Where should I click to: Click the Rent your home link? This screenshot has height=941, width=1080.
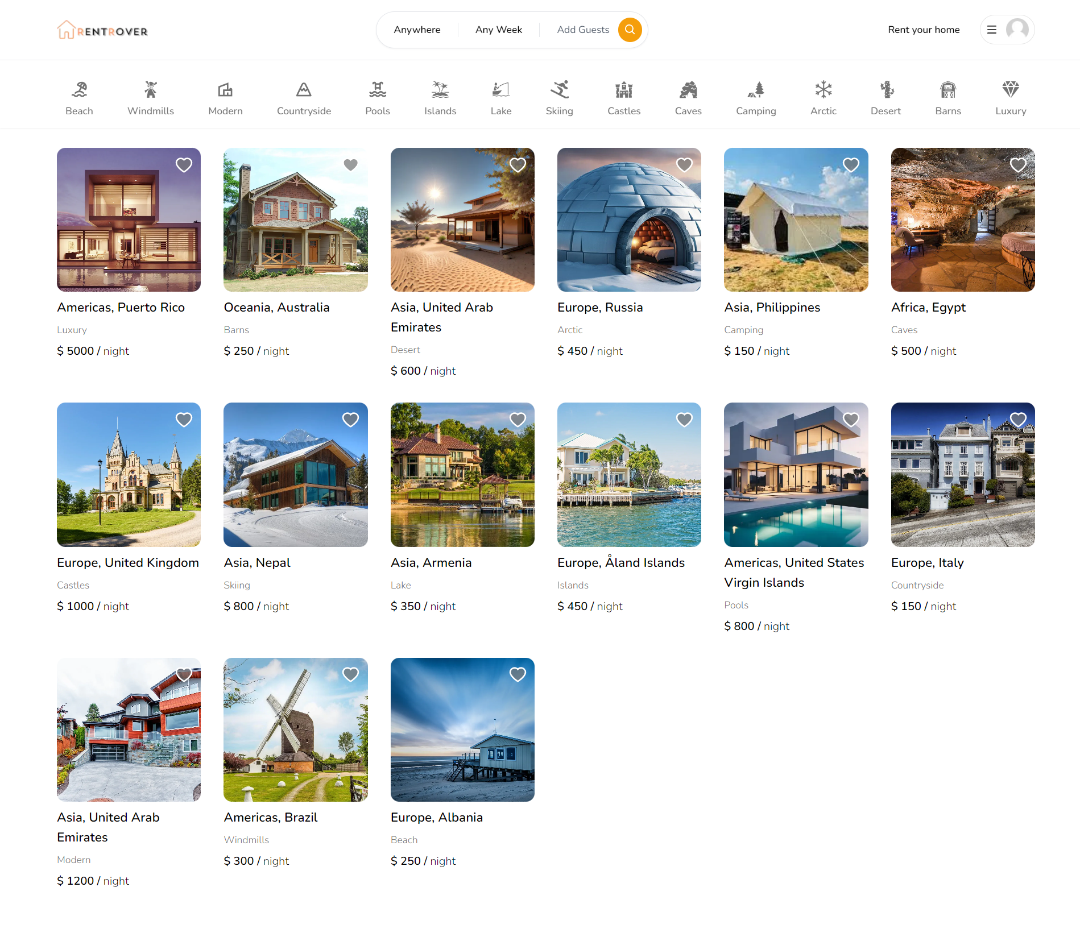coord(924,30)
